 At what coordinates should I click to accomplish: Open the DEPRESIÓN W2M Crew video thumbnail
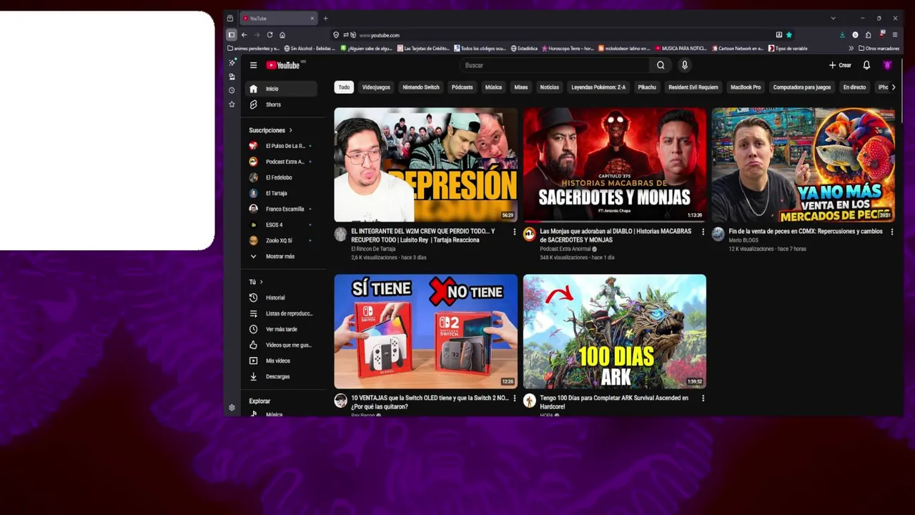pyautogui.click(x=425, y=165)
